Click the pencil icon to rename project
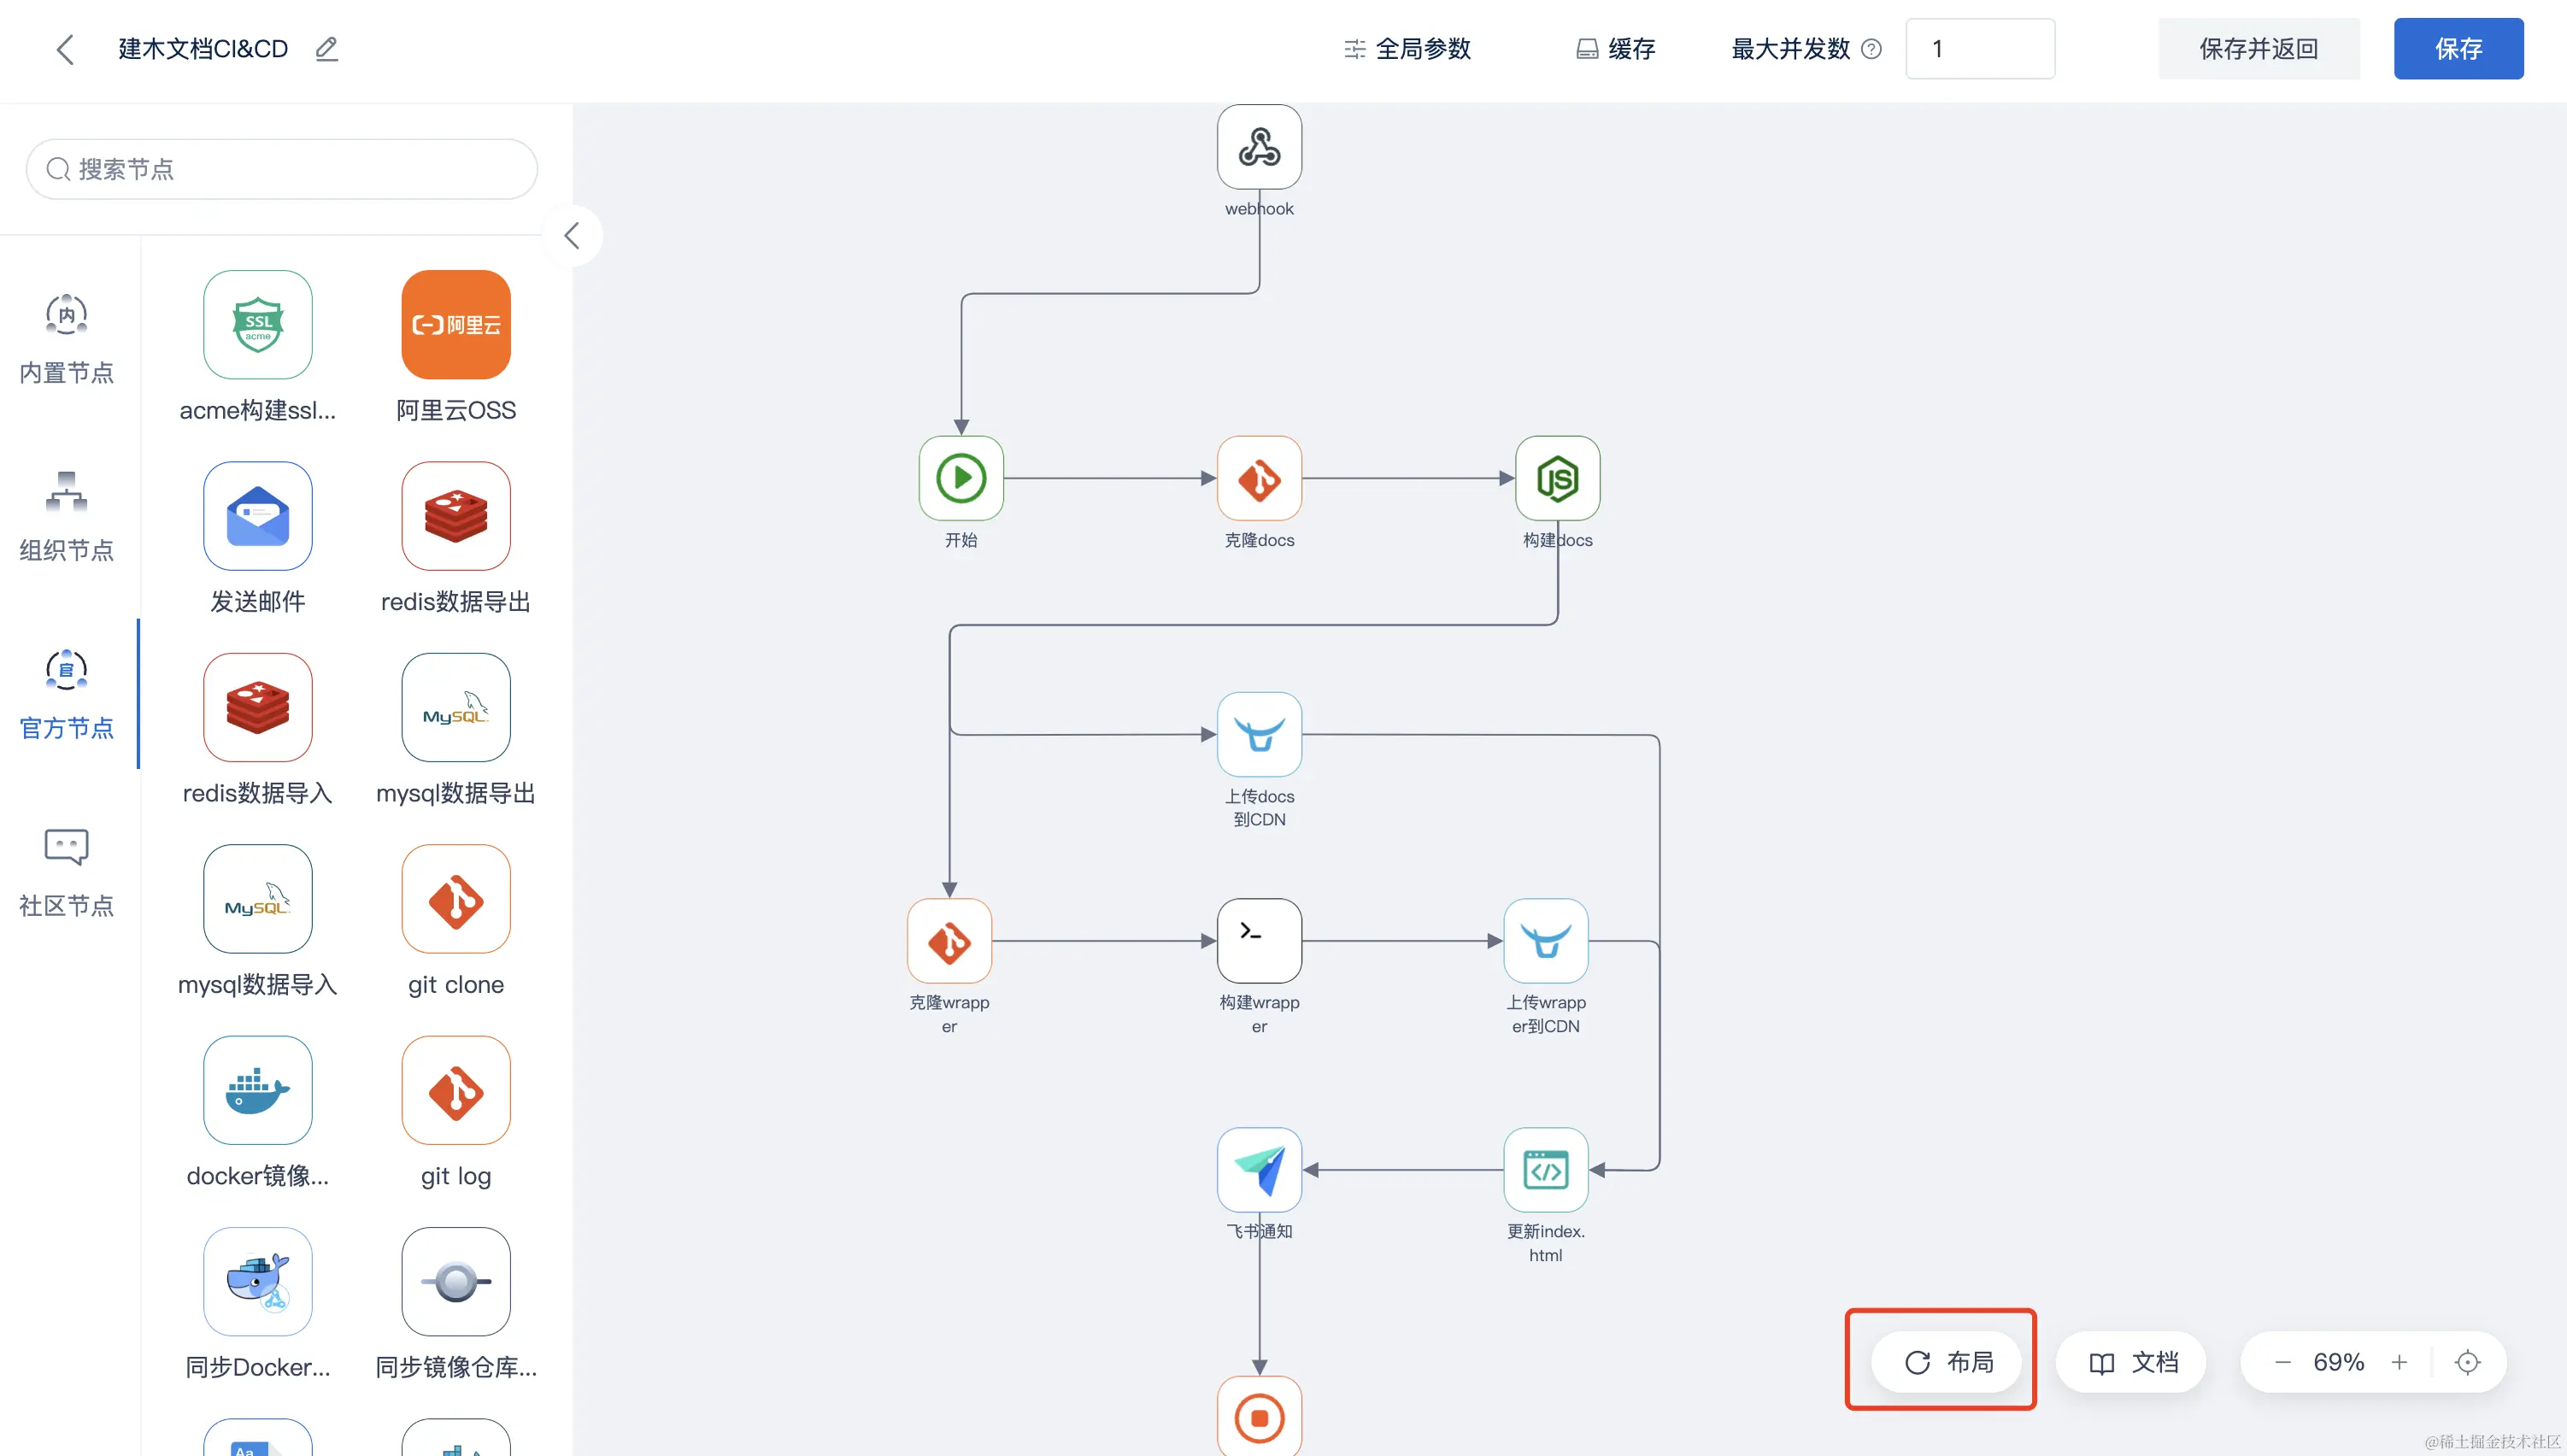 tap(327, 48)
